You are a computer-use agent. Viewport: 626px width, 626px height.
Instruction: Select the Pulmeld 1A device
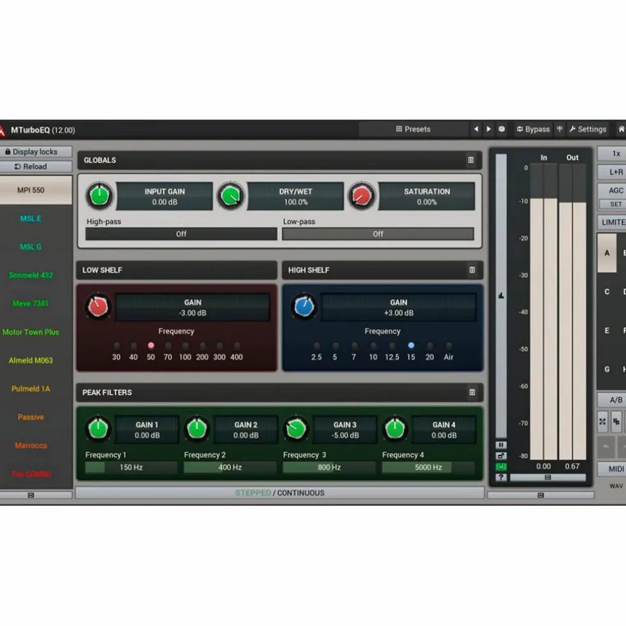[31, 389]
